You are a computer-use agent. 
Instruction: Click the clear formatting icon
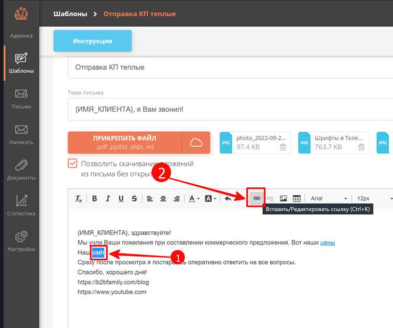coord(79,199)
